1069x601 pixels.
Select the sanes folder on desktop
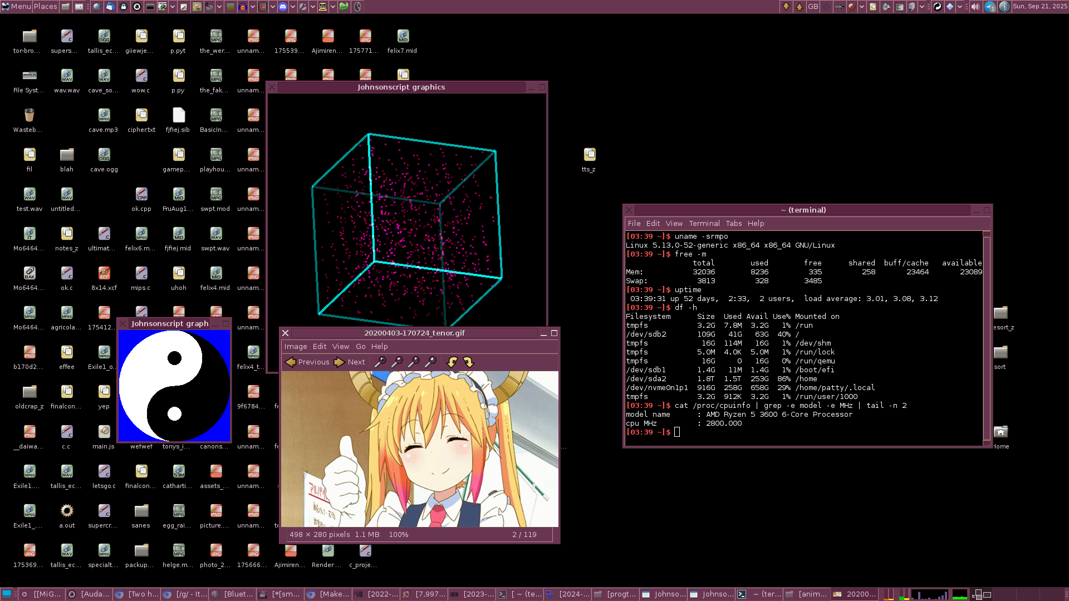pos(141,516)
